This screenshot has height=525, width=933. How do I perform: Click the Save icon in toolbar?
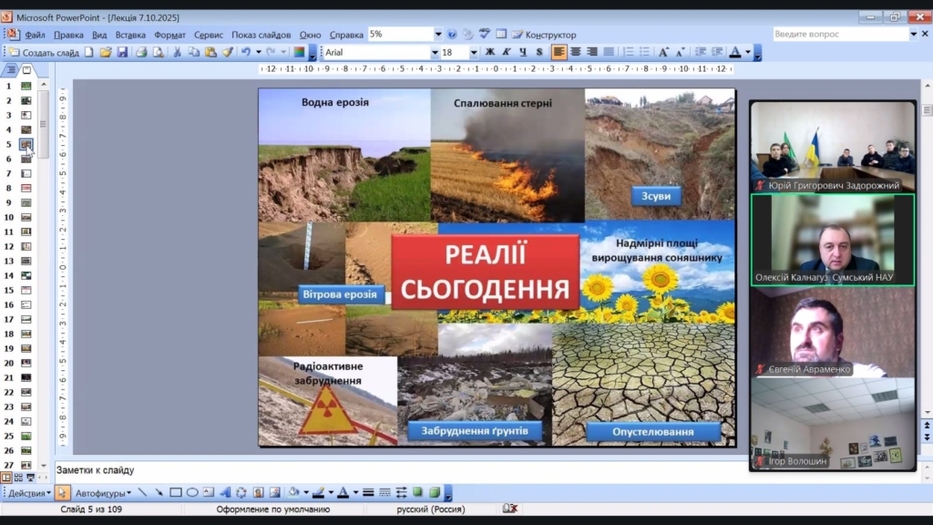122,52
